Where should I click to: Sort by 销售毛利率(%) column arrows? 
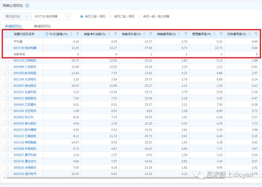[144, 34]
